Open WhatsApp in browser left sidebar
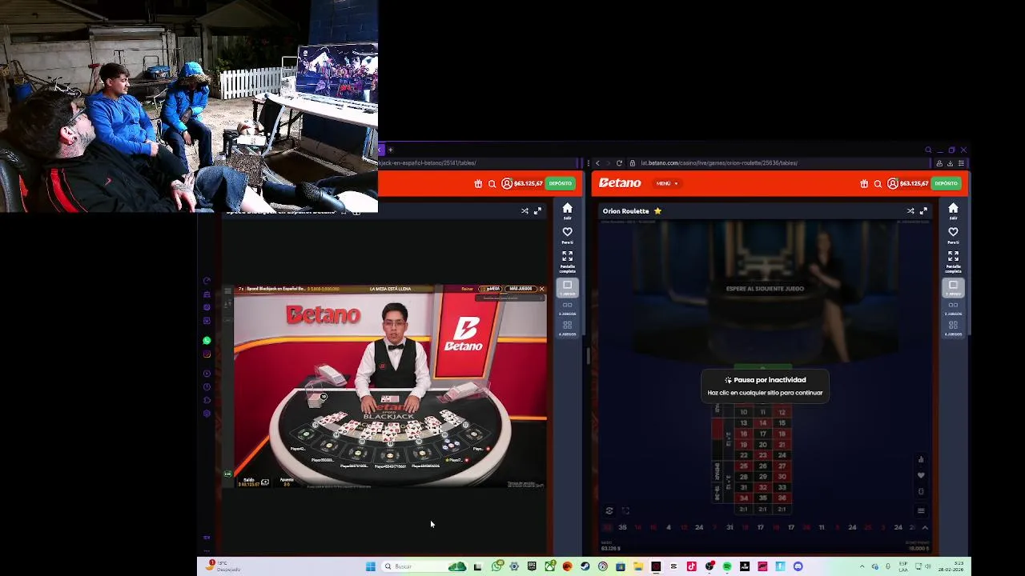This screenshot has width=1025, height=576. pos(207,341)
